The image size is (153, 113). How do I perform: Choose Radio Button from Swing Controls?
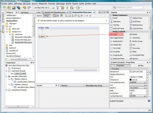(x=117, y=41)
